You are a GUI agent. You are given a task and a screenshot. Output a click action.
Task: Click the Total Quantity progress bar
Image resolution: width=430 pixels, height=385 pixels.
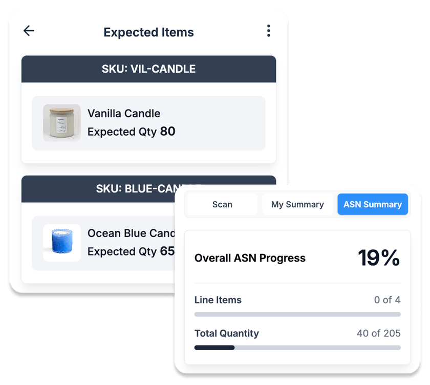click(297, 348)
